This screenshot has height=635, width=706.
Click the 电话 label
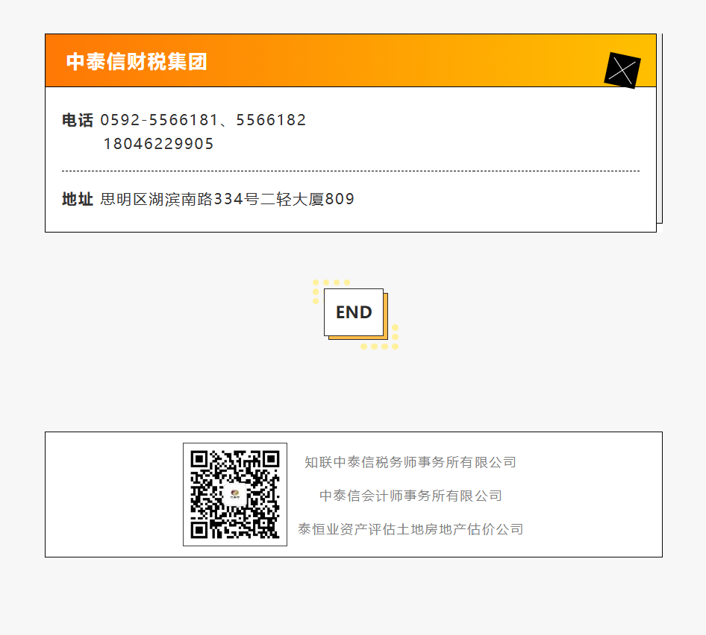[78, 120]
